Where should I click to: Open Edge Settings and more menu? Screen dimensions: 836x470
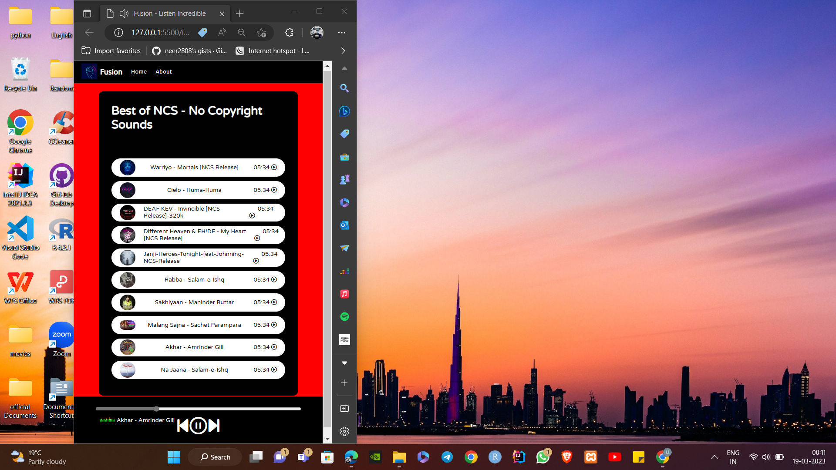(x=342, y=33)
